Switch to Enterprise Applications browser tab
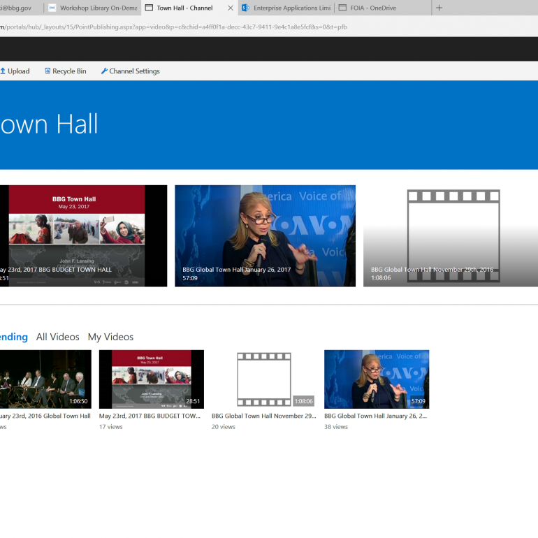 [x=286, y=8]
